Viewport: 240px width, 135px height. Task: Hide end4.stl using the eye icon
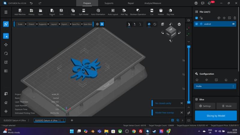click(233, 24)
